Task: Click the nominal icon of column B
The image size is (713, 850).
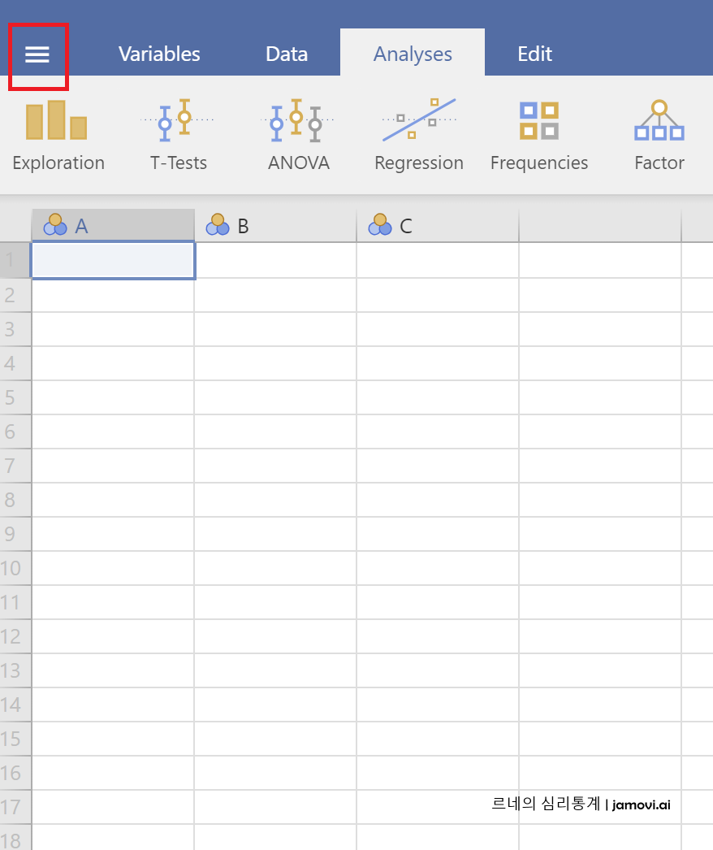Action: click(218, 224)
